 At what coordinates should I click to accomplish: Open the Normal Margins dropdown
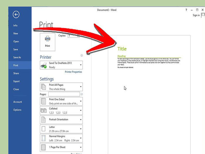coord(61,138)
